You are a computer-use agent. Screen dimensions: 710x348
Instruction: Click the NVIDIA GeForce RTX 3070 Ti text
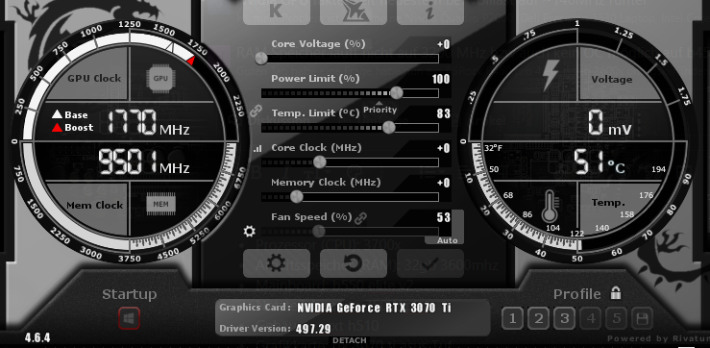pyautogui.click(x=374, y=309)
